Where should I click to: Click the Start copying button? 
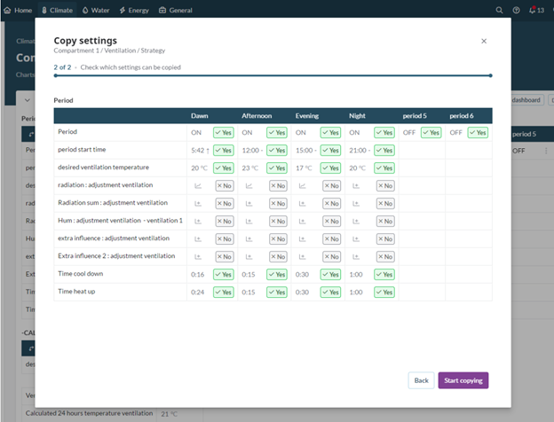click(463, 380)
